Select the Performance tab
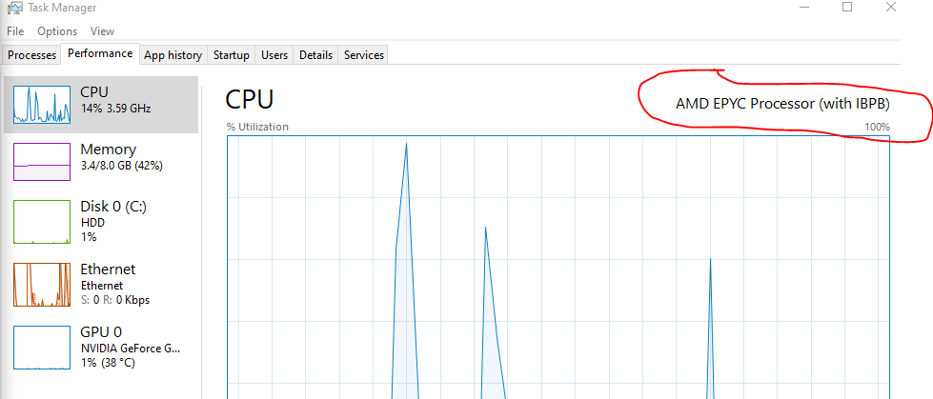933x399 pixels. pos(100,53)
